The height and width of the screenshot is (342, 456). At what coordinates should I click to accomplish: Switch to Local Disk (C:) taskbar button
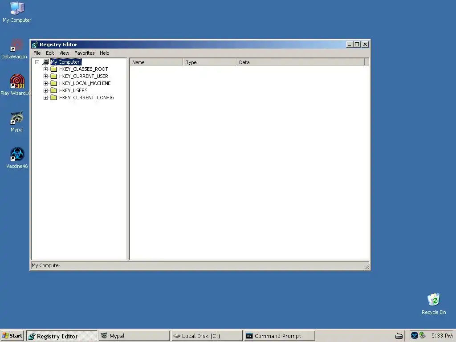coord(207,336)
